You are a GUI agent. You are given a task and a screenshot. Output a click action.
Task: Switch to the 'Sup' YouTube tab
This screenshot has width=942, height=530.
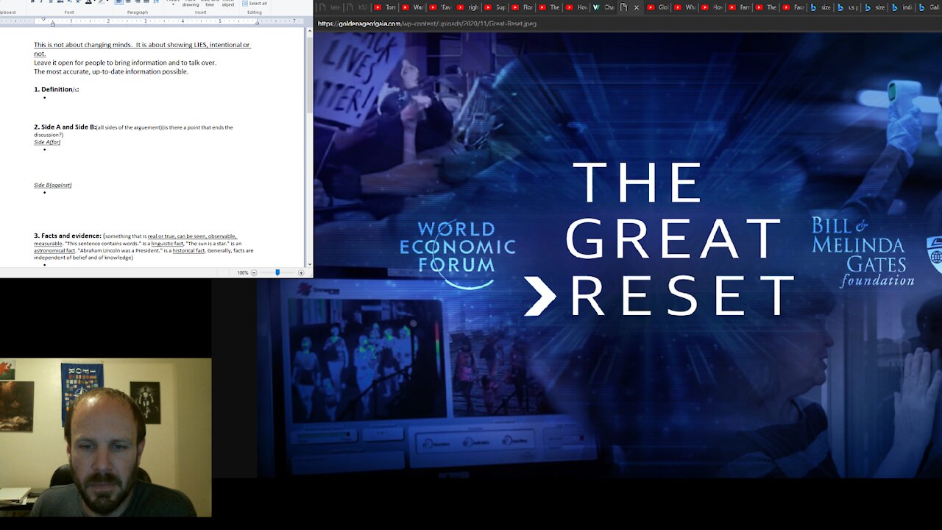tap(494, 7)
